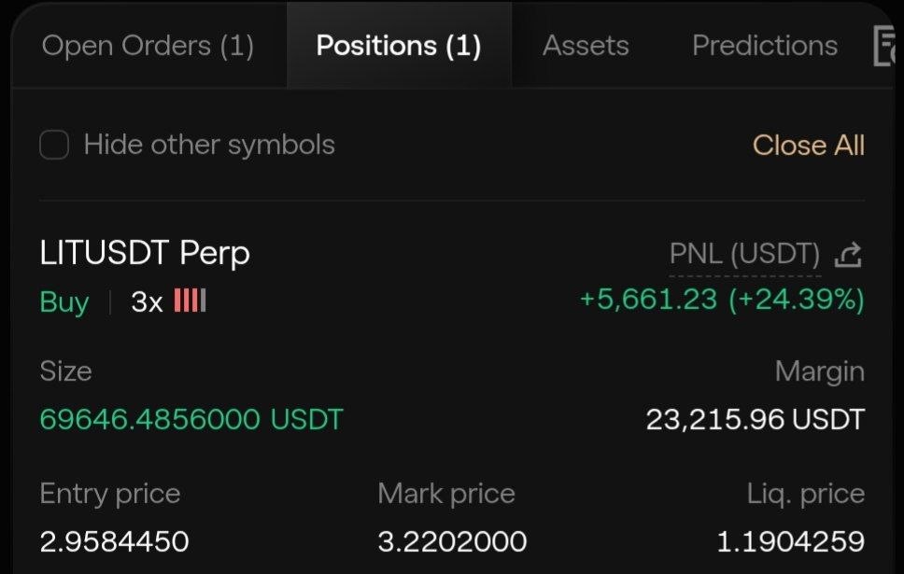The width and height of the screenshot is (904, 574).
Task: Share the LITUSDT position PNL
Action: point(848,255)
